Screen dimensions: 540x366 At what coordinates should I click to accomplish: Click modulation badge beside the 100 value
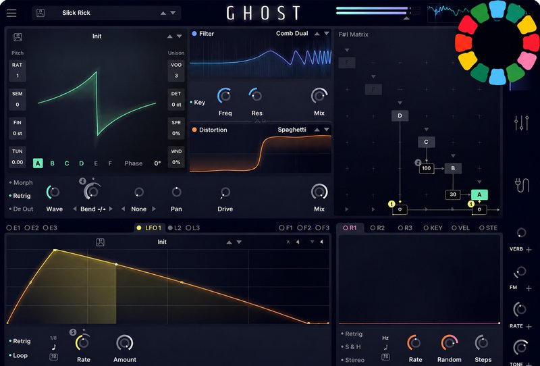pos(418,162)
